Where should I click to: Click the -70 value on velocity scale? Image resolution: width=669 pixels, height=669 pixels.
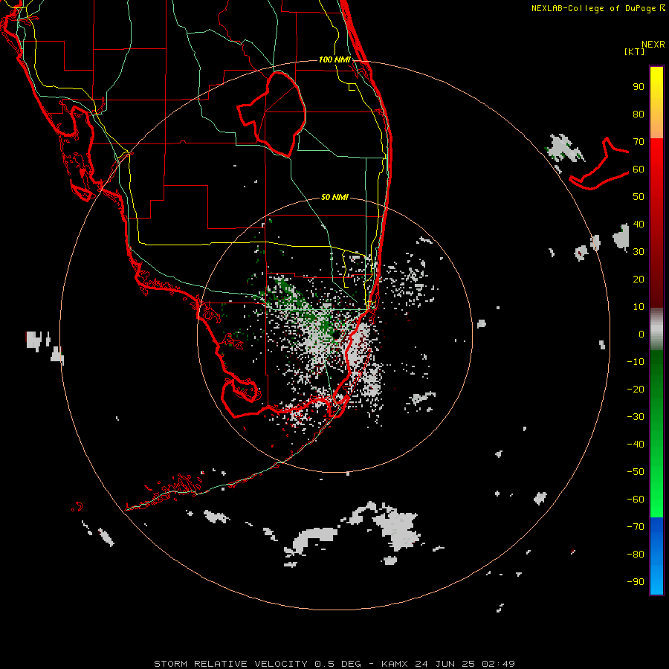(636, 527)
